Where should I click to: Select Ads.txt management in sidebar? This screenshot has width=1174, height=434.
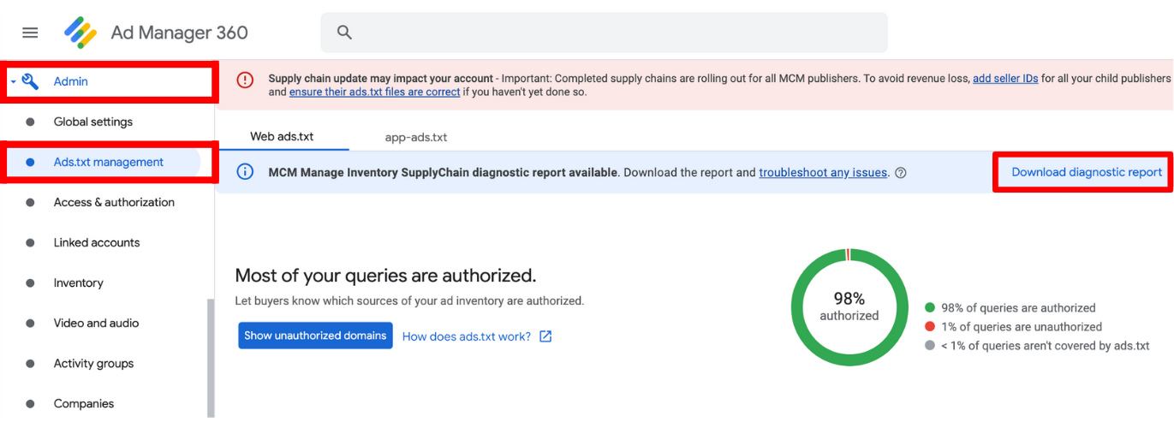108,162
